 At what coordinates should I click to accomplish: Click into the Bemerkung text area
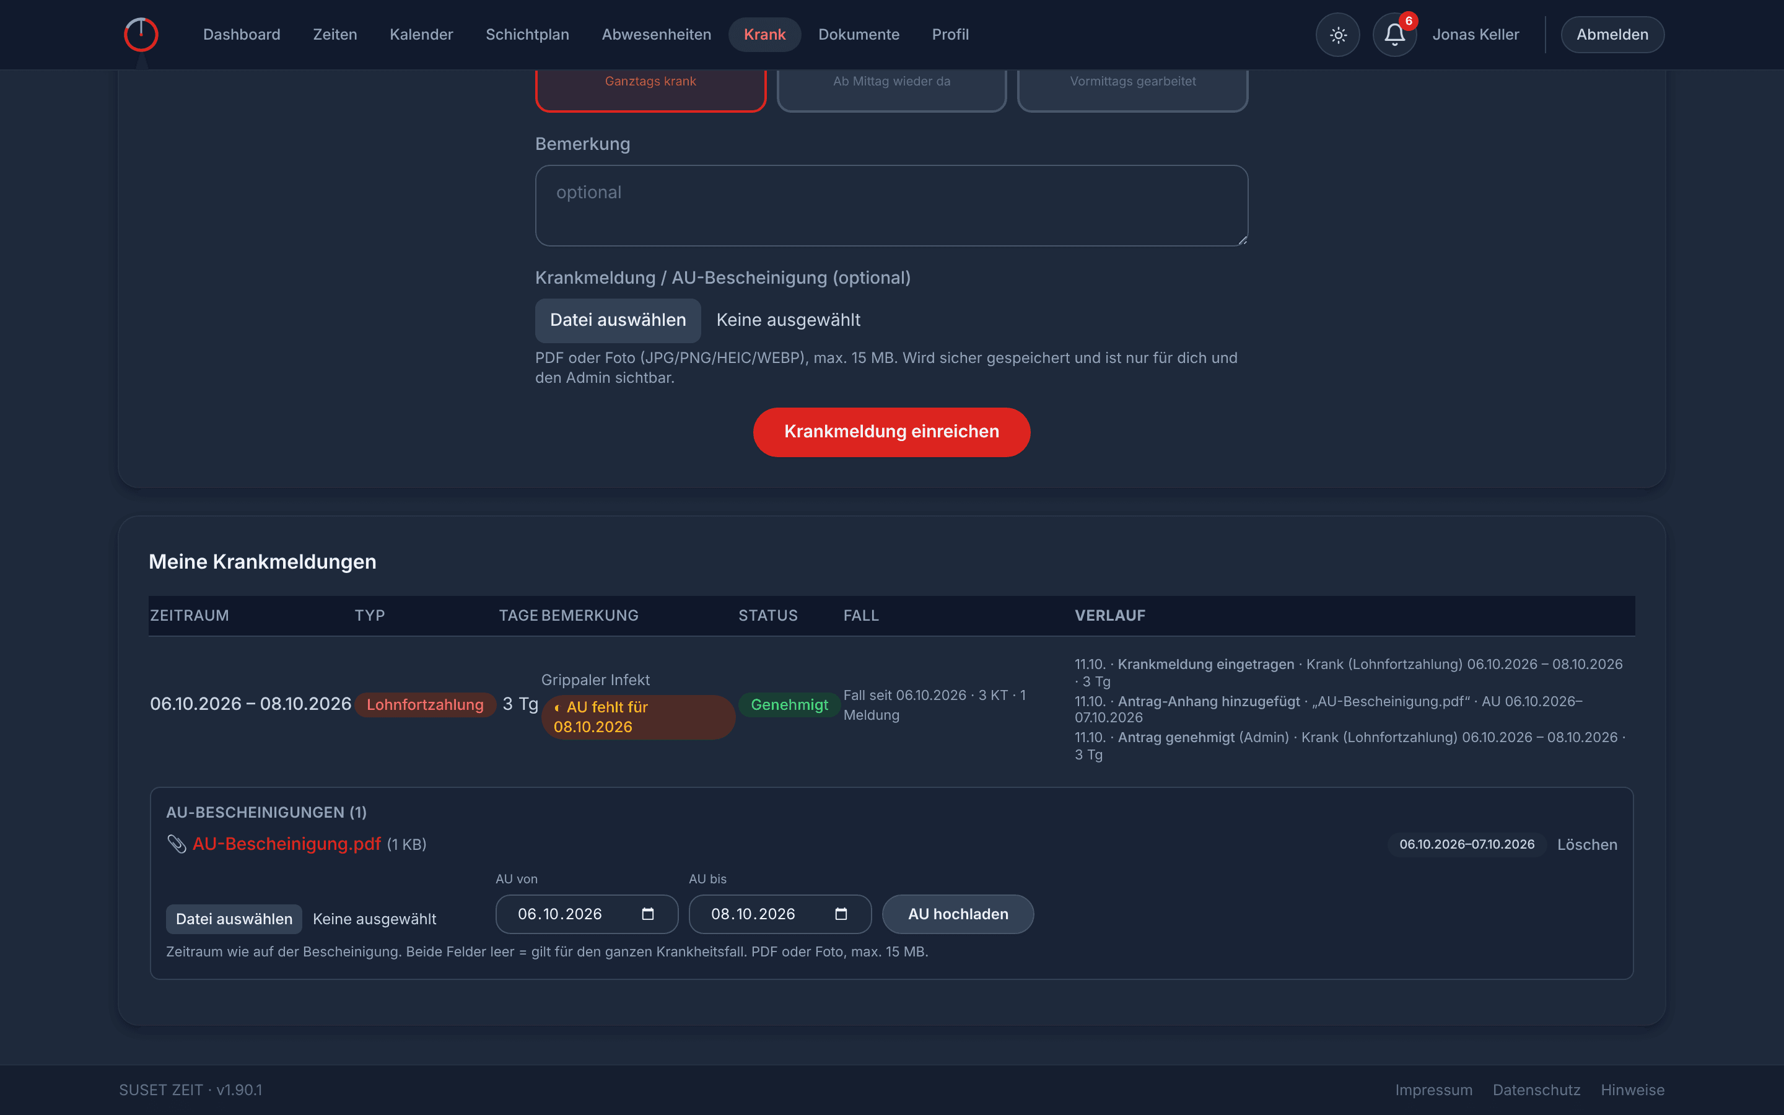coord(891,206)
